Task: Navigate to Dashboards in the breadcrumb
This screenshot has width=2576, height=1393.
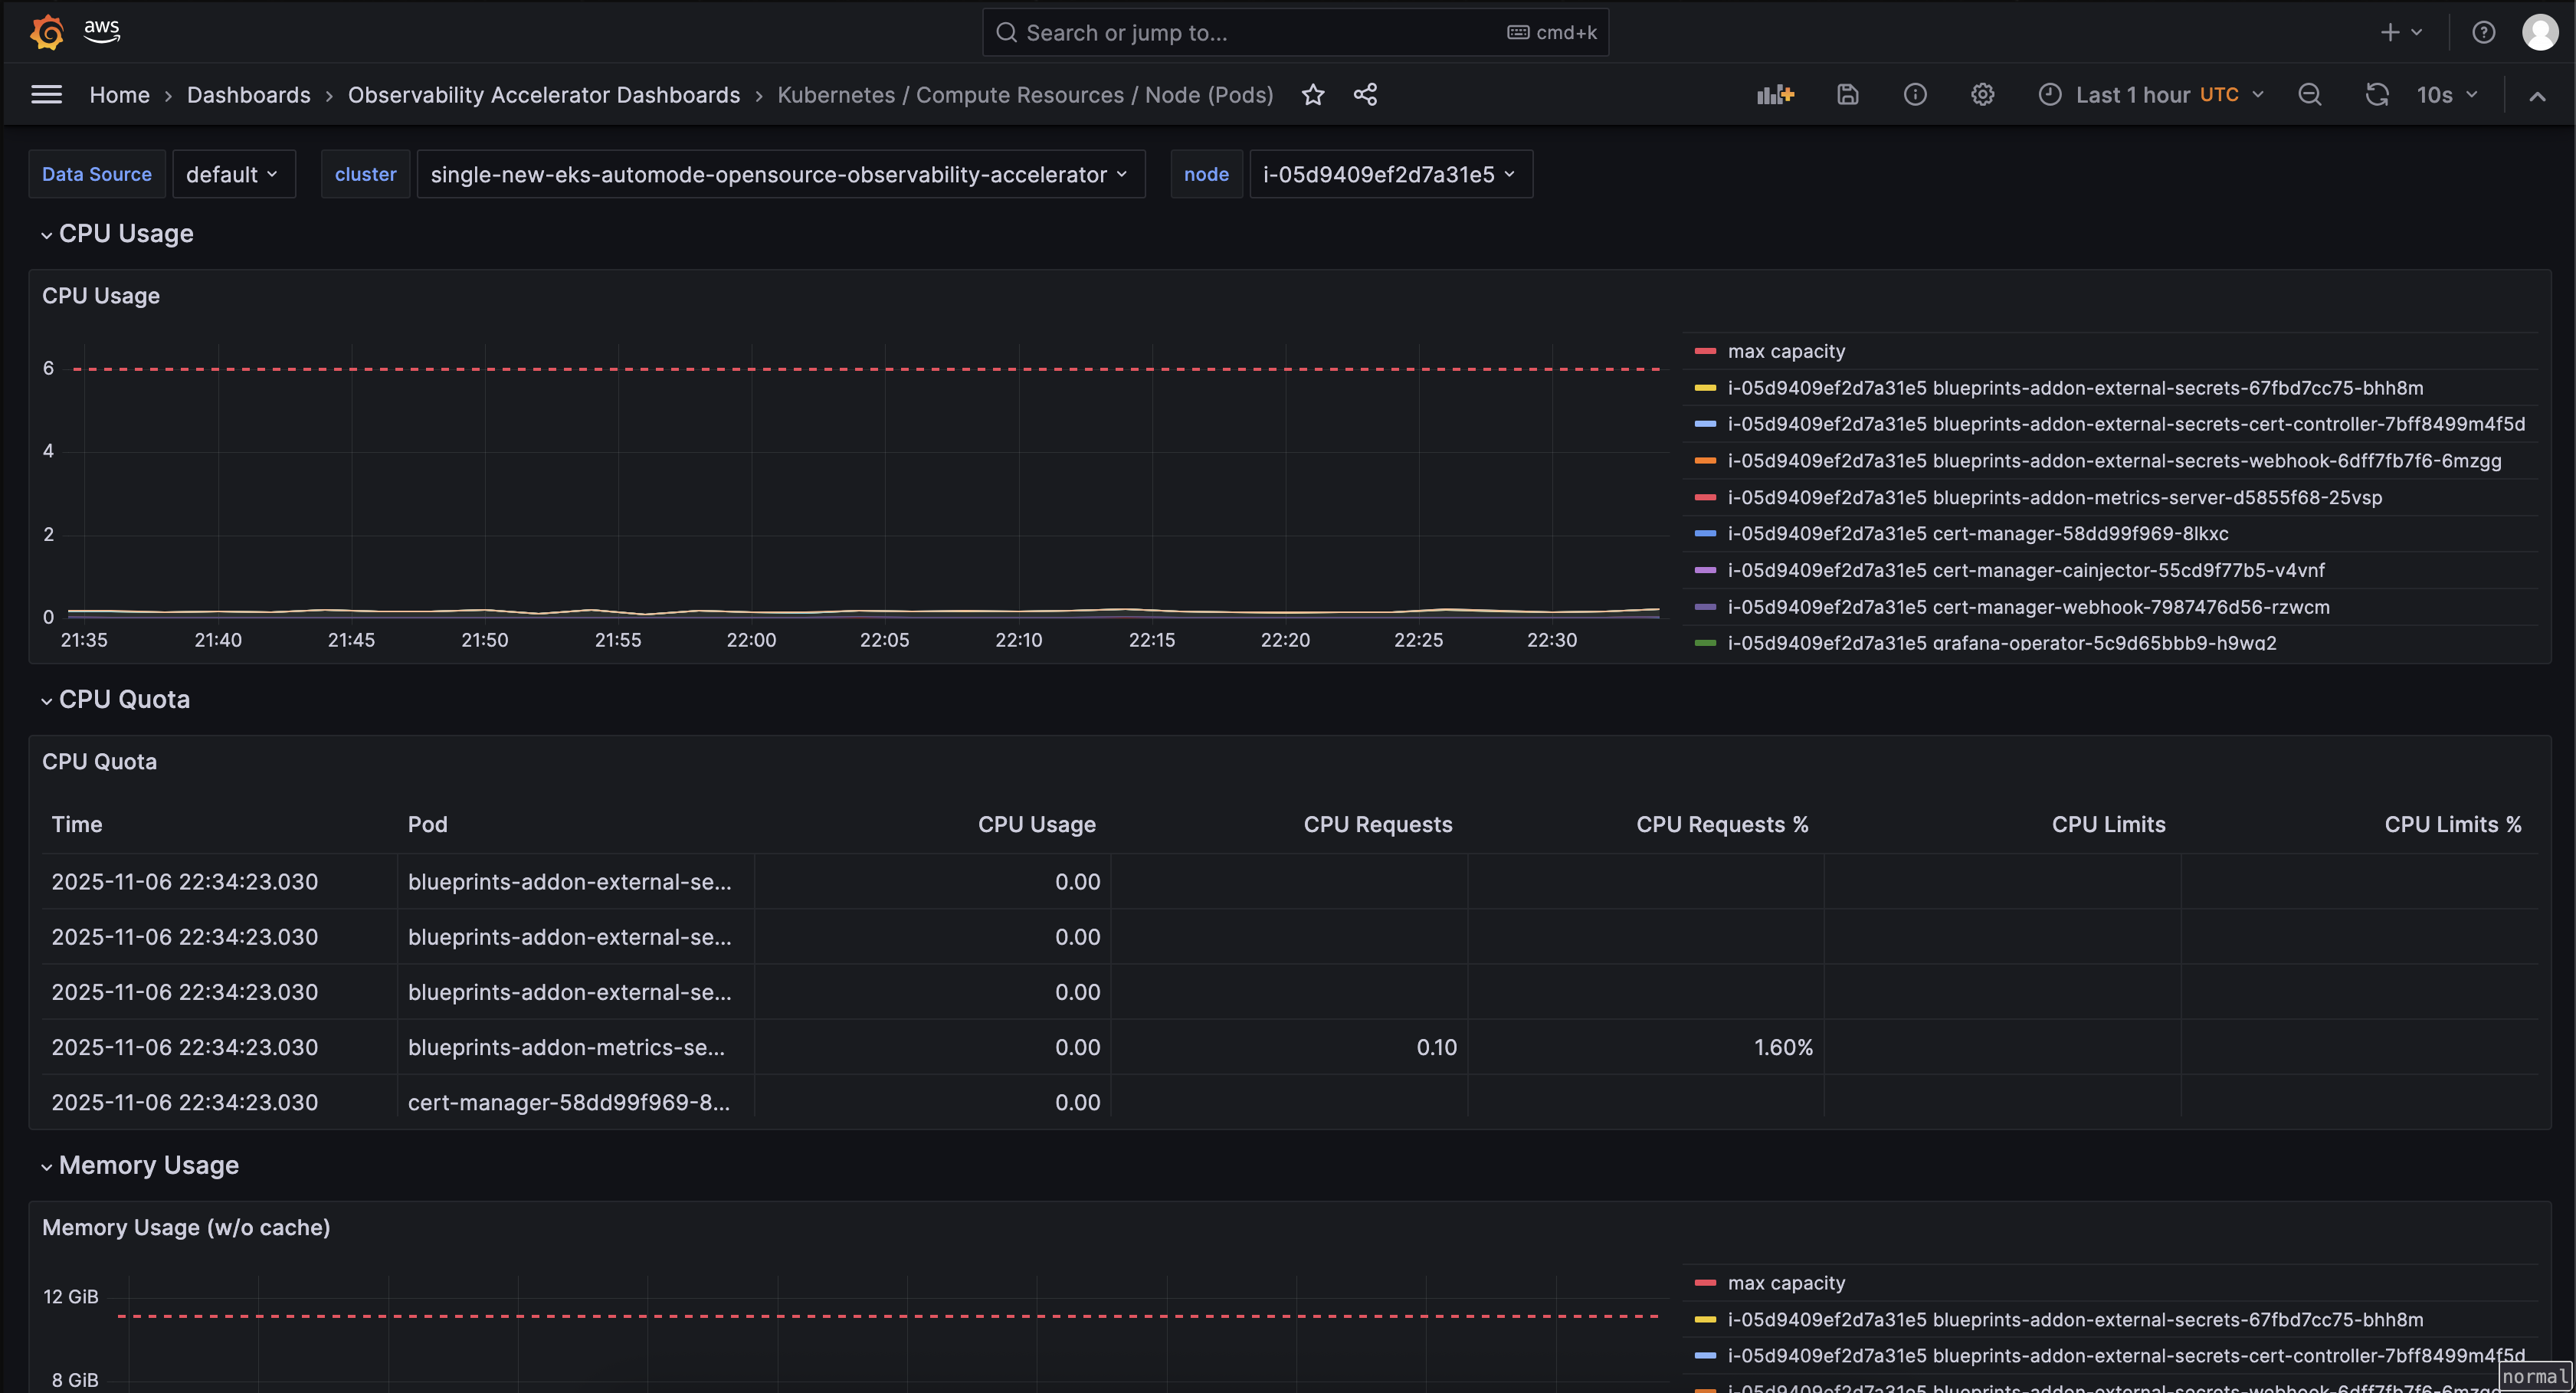Action: click(x=249, y=95)
